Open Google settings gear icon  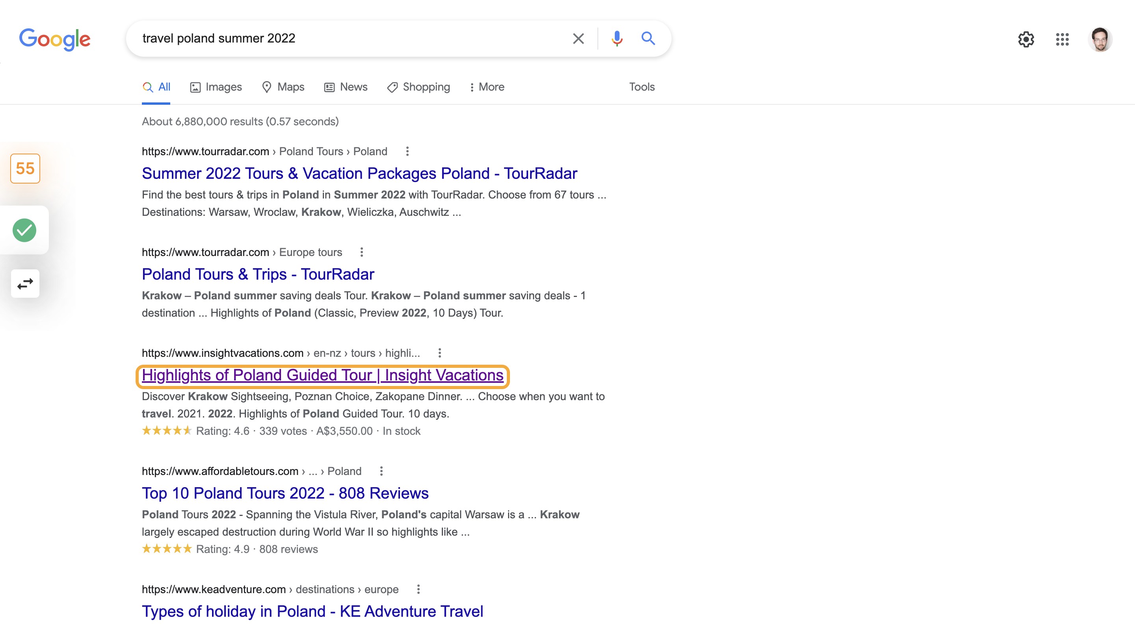(1026, 39)
